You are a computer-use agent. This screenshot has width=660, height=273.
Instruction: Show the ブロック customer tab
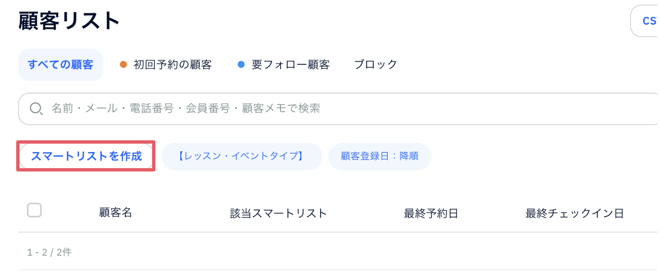click(x=376, y=65)
